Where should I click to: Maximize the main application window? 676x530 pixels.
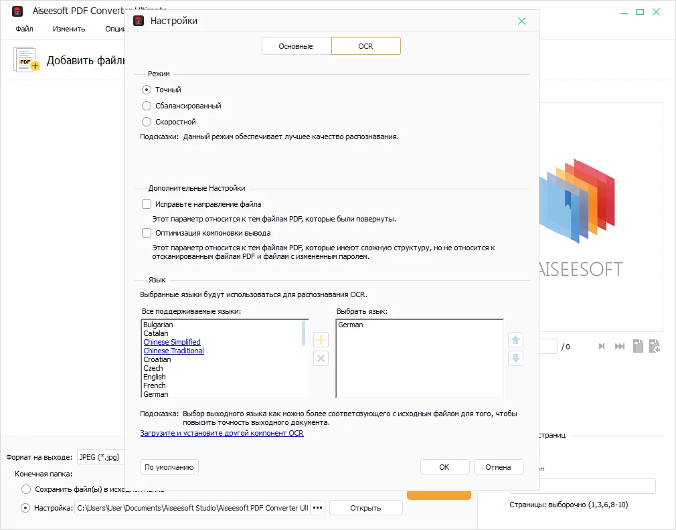(x=640, y=12)
